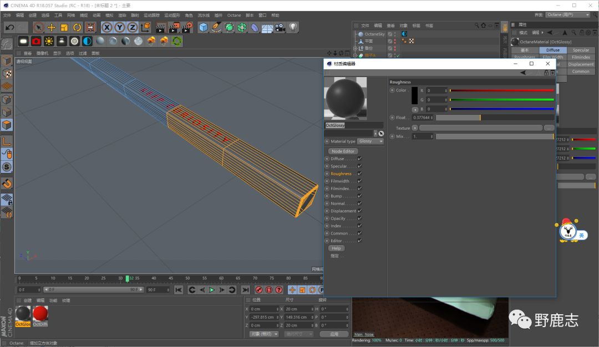Viewport: 599px width, 347px height.
Task: Open the Octane menu
Action: [234, 16]
